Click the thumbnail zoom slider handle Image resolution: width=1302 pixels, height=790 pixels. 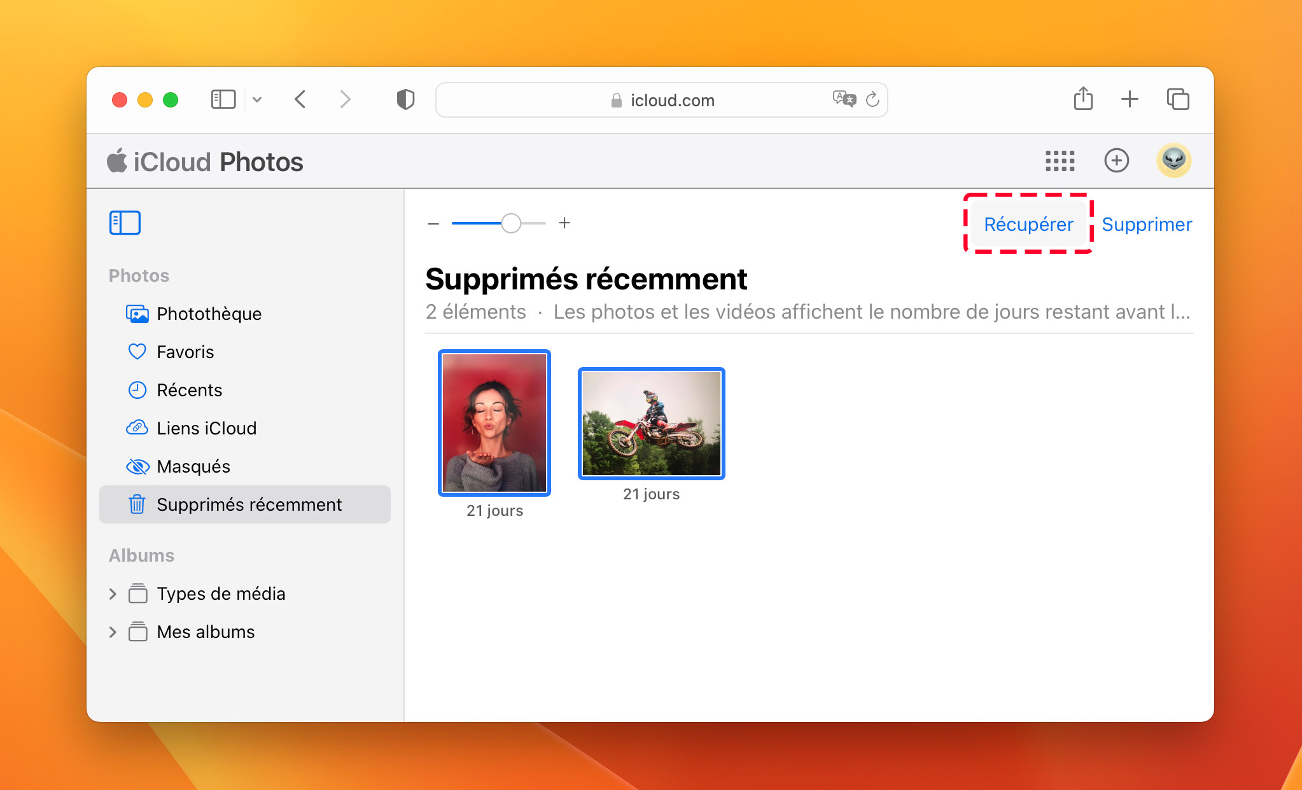coord(511,223)
